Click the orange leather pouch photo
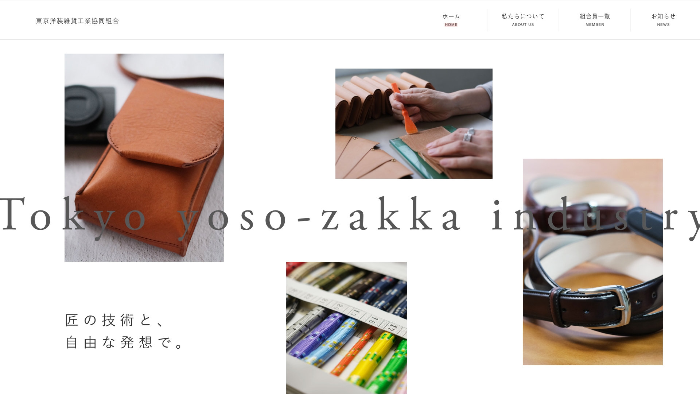 pos(144,158)
